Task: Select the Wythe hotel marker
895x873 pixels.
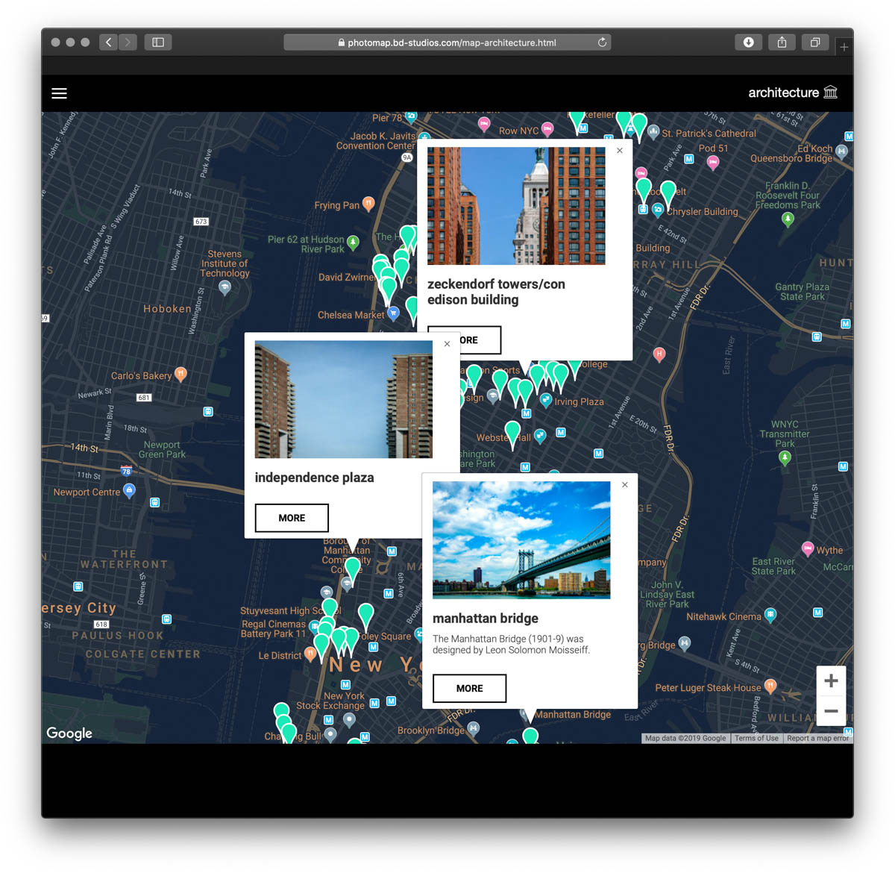Action: pos(808,548)
